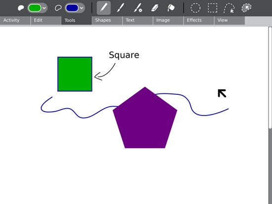This screenshot has height=204, width=272.
Task: Select the Pencil tool
Action: (x=103, y=8)
